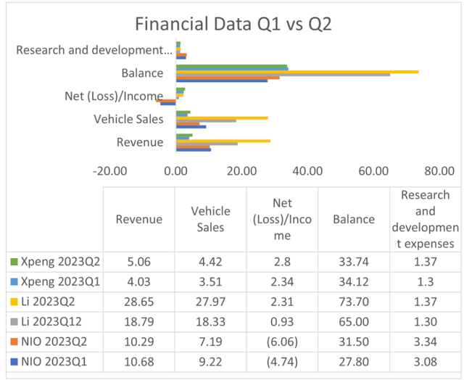Select the Xpeng 2023Q2 legend label

pyautogui.click(x=61, y=262)
